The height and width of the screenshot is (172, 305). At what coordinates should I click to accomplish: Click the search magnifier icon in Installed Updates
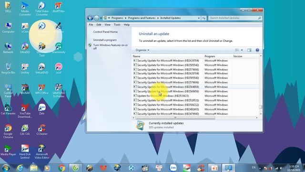pyautogui.click(x=259, y=18)
